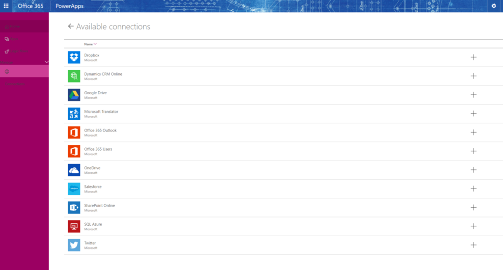Click the Office 365 Outlook icon
The width and height of the screenshot is (503, 270).
coord(74,133)
